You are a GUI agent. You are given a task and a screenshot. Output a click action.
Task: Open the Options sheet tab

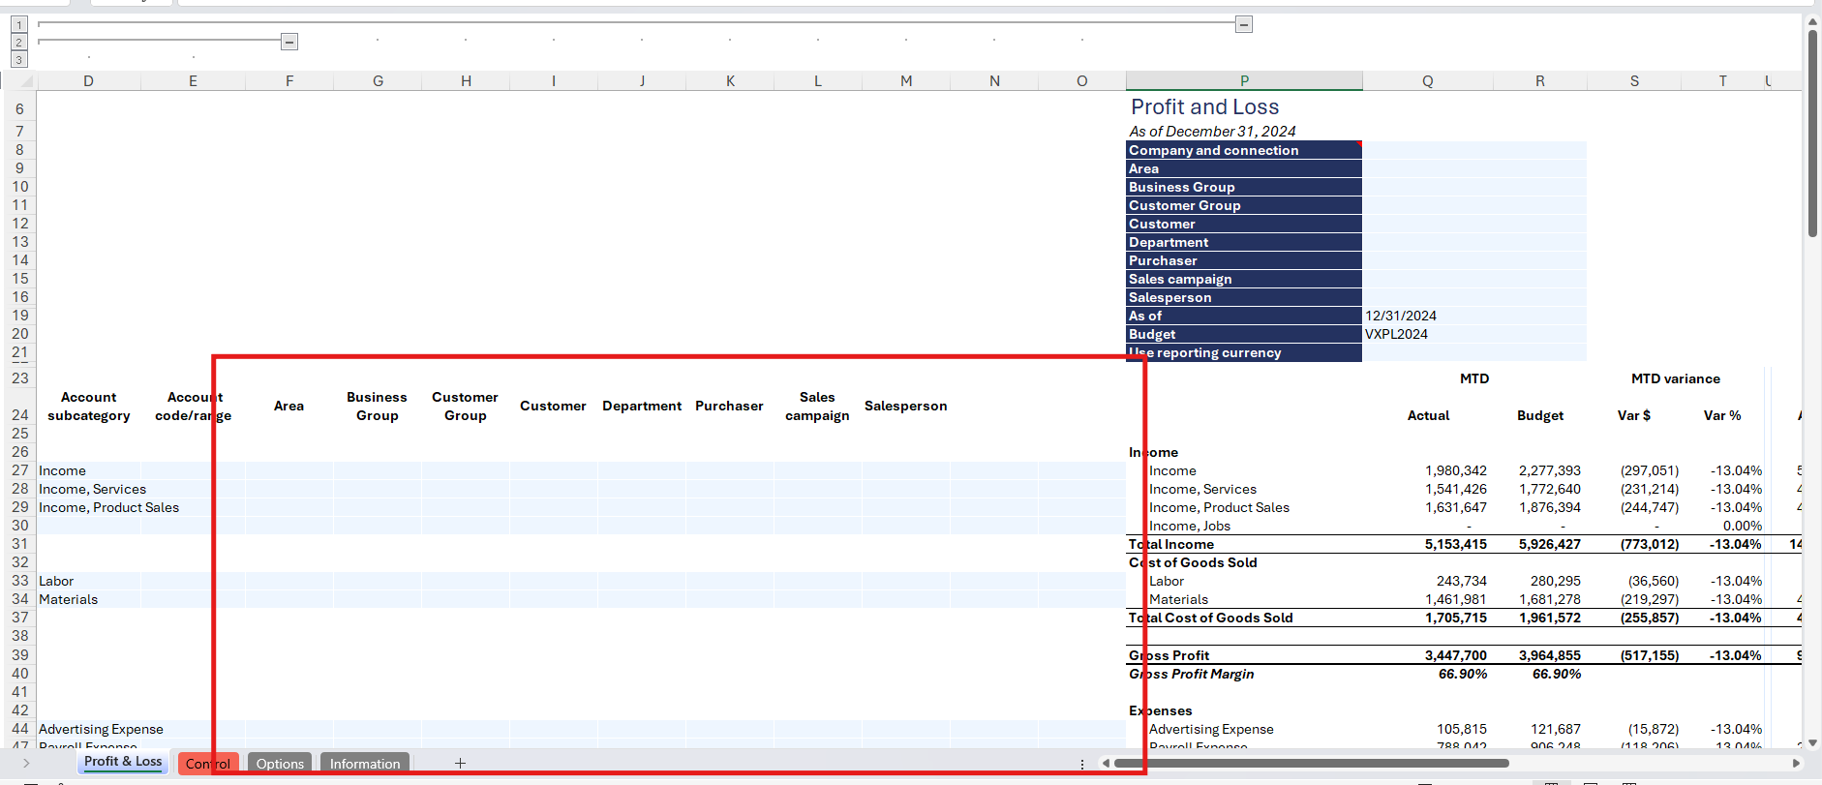tap(280, 764)
